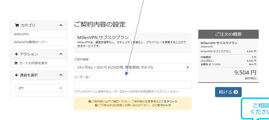Click the 消費税 @ 10.00% line
Image resolution: width=269 pixels, height=120 pixels.
[228, 65]
